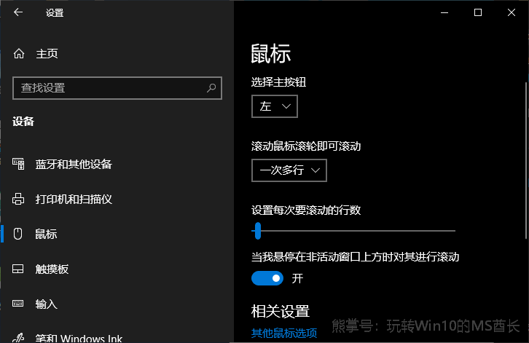
Task: Click the touchpad icon
Action: 18,269
